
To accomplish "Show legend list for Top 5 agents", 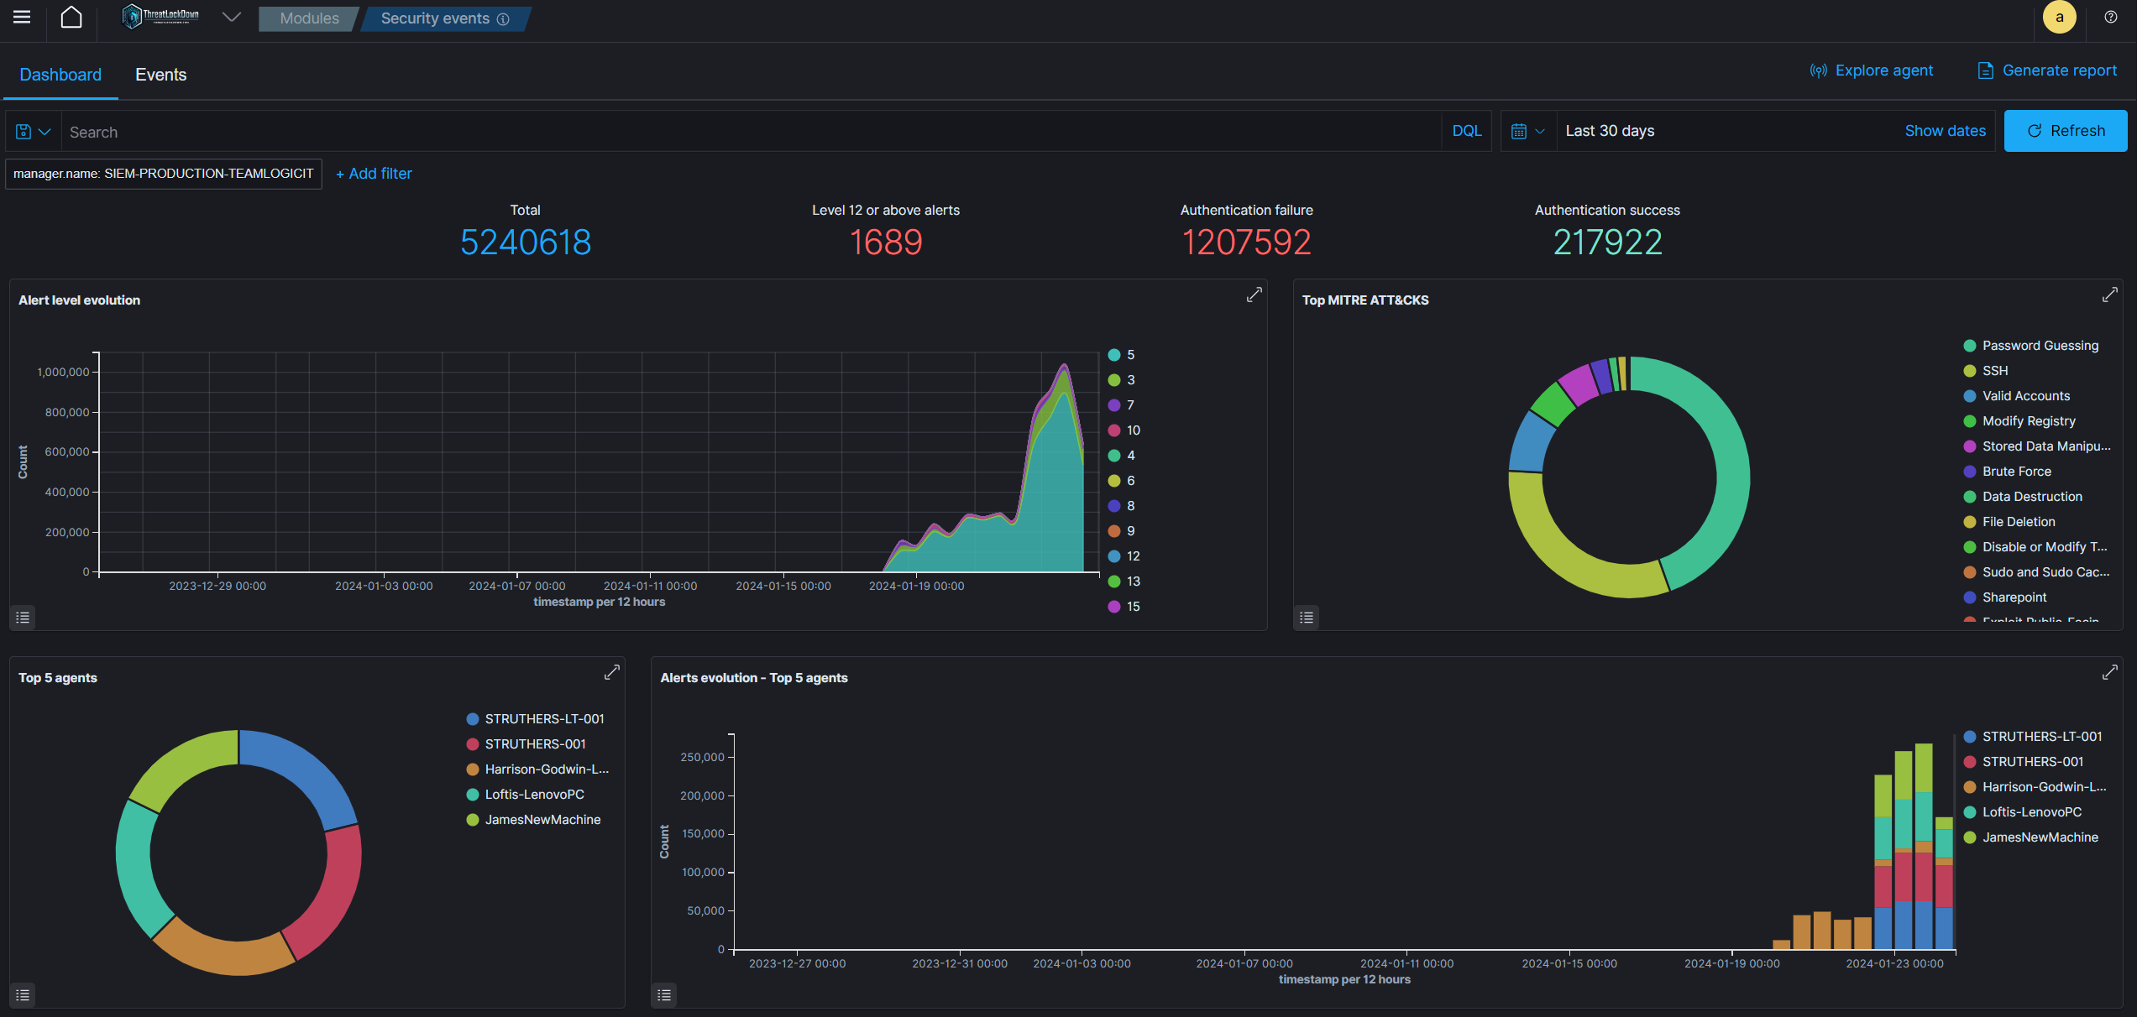I will [x=23, y=995].
